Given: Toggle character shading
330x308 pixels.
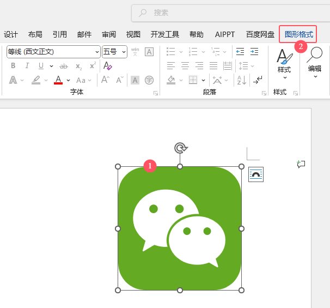Looking at the screenshot, I should click(x=135, y=80).
